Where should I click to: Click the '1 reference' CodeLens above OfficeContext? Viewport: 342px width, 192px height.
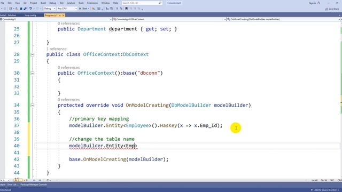coord(56,49)
